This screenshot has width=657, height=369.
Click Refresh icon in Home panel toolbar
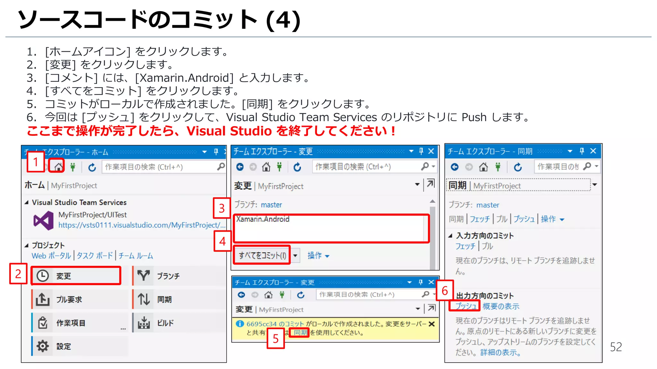(x=92, y=167)
